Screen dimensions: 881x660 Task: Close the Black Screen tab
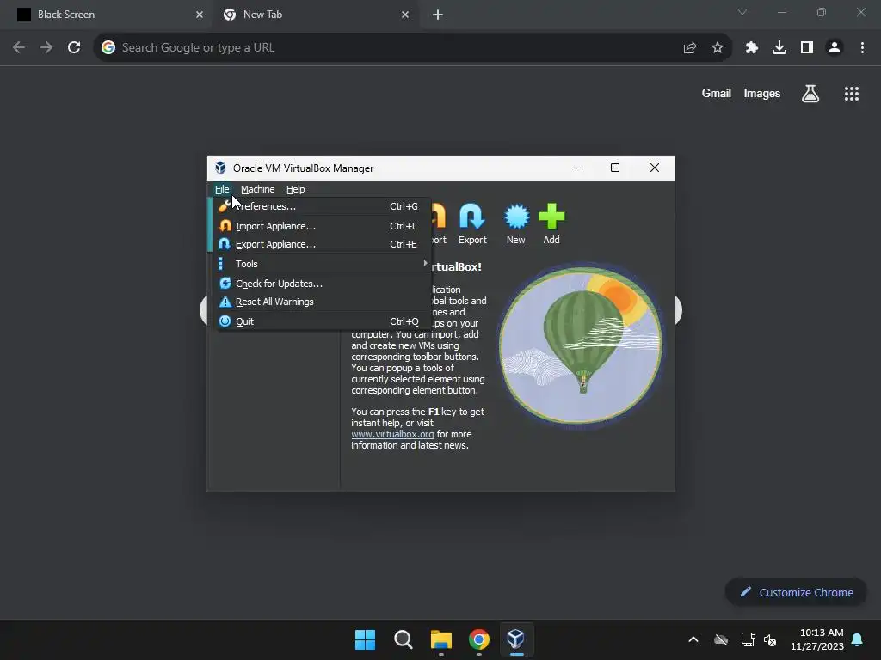click(200, 15)
